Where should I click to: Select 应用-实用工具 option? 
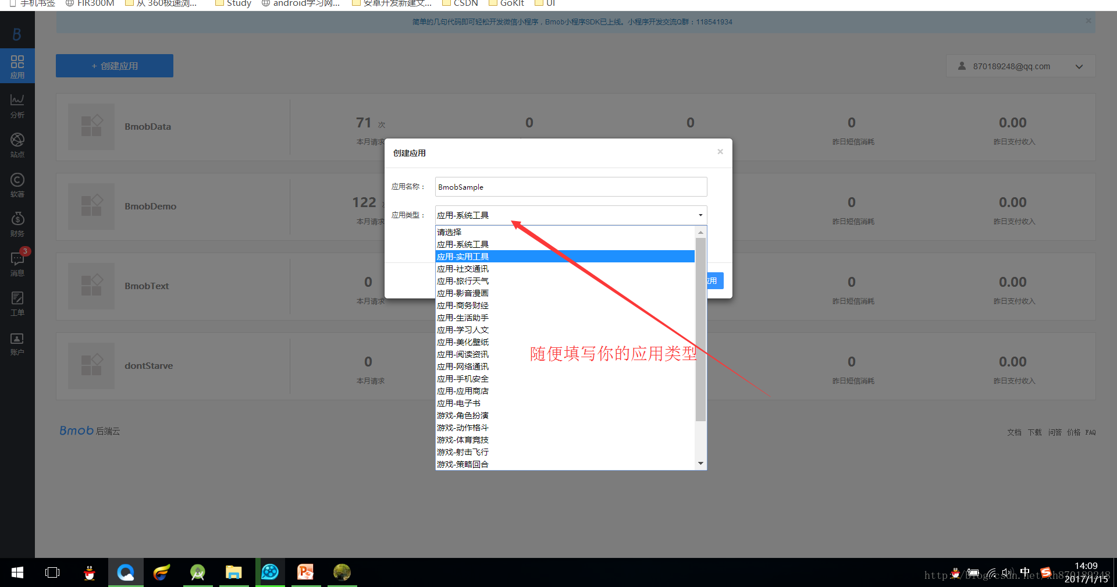565,257
